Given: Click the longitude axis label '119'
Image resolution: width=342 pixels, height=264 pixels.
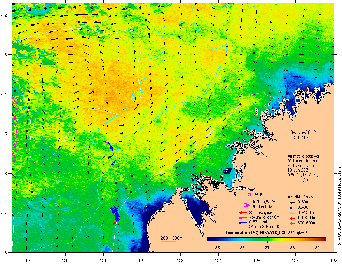Looking at the screenshot, I should tap(27, 260).
